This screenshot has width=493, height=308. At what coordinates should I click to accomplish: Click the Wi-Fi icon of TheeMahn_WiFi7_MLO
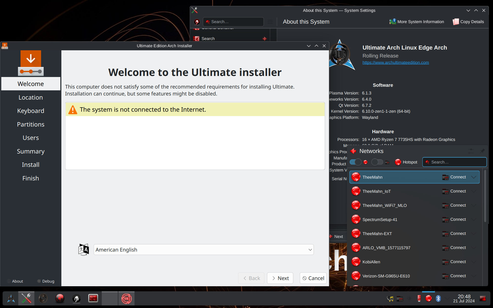356,205
